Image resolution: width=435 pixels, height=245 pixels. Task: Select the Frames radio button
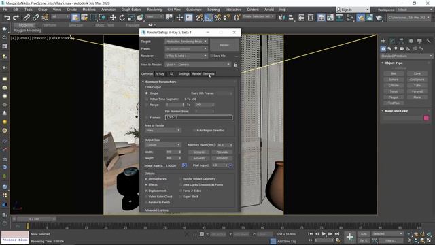click(147, 118)
